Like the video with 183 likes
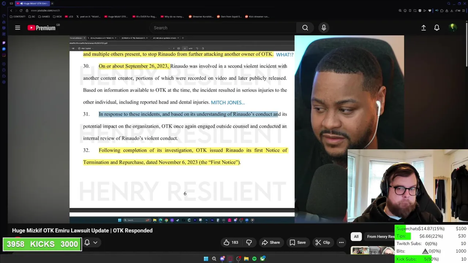The image size is (468, 263). point(230,243)
